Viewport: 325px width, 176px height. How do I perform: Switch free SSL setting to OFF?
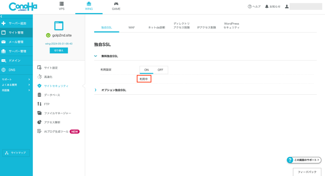tap(160, 70)
